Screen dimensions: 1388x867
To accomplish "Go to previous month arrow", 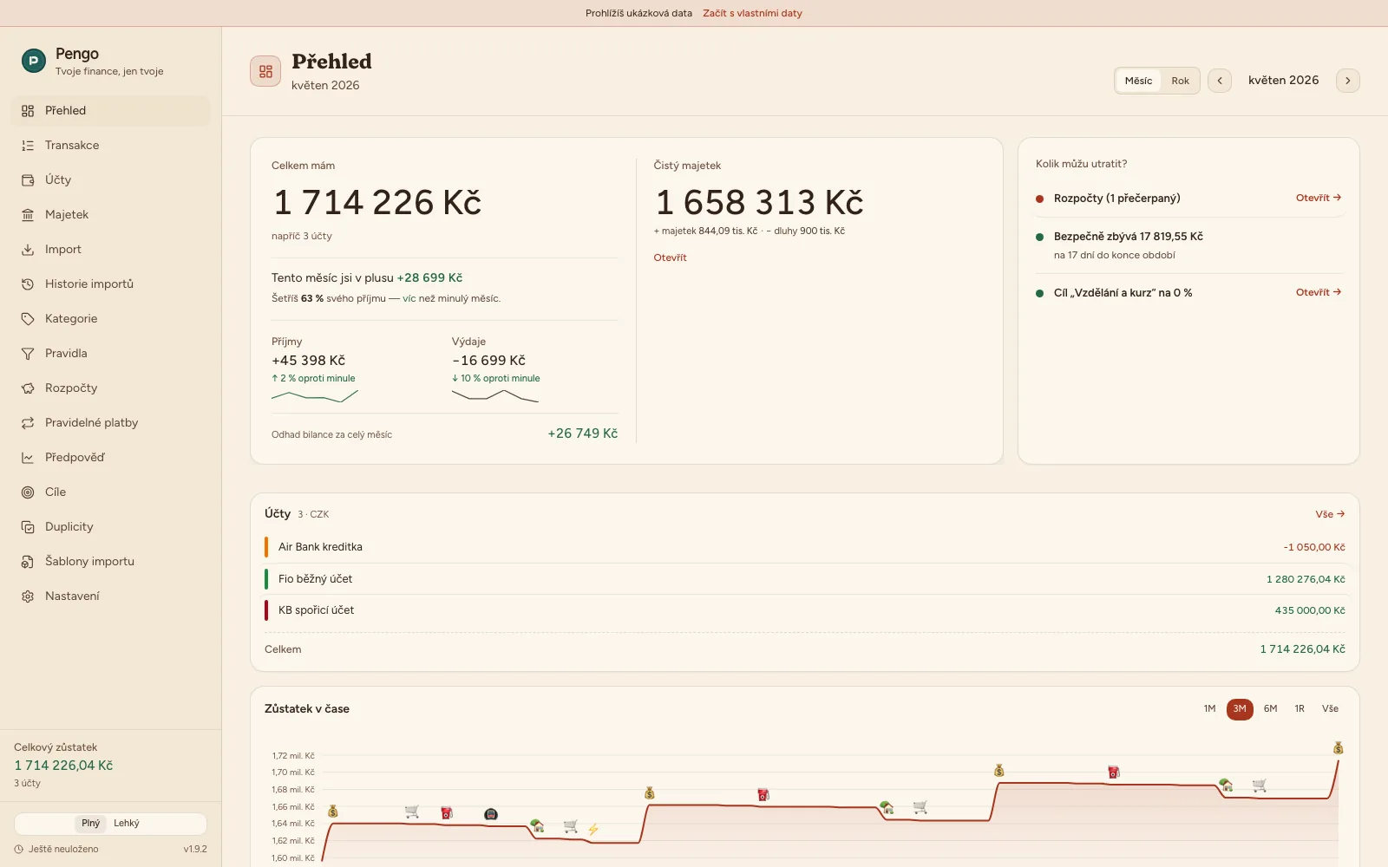I will tap(1220, 81).
